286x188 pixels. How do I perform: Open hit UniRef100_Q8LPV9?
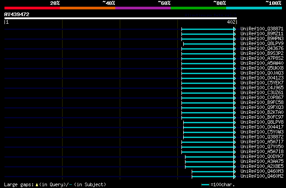pyautogui.click(x=262, y=44)
